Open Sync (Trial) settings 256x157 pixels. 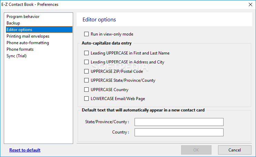pyautogui.click(x=39, y=56)
